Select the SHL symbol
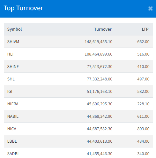156x158 pixels. 11,79
